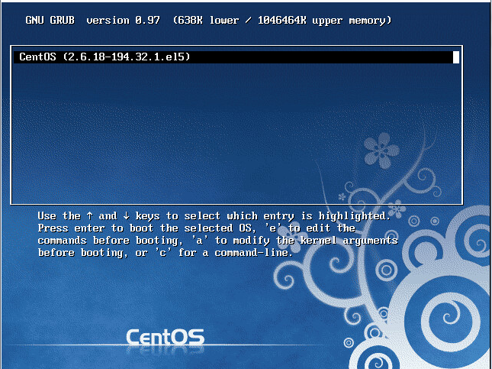Click the large flower graphic inside menu box
The width and height of the screenshot is (492, 369).
(x=380, y=148)
